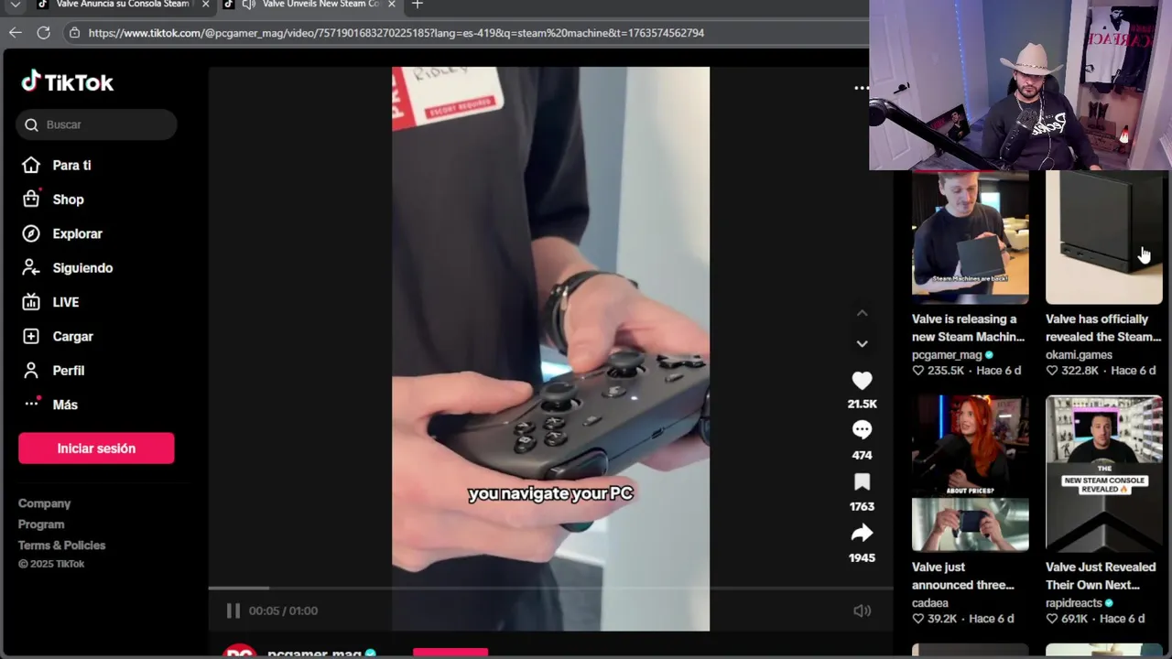Screen dimensions: 1172x659
Task: Reload the browser page
Action: click(x=43, y=33)
